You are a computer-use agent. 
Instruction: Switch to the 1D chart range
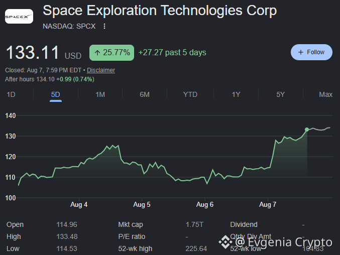(x=11, y=94)
